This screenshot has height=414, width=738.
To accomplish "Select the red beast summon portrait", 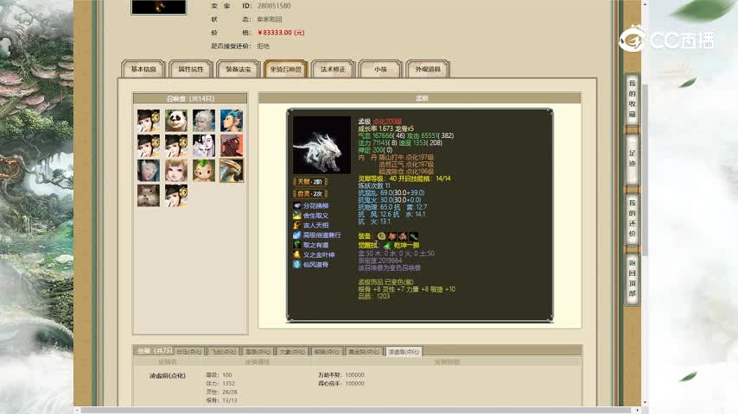I will point(232,146).
